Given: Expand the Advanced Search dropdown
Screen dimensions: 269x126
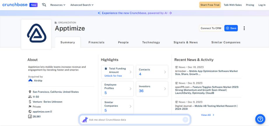Looking at the screenshot, I should click(x=82, y=5).
